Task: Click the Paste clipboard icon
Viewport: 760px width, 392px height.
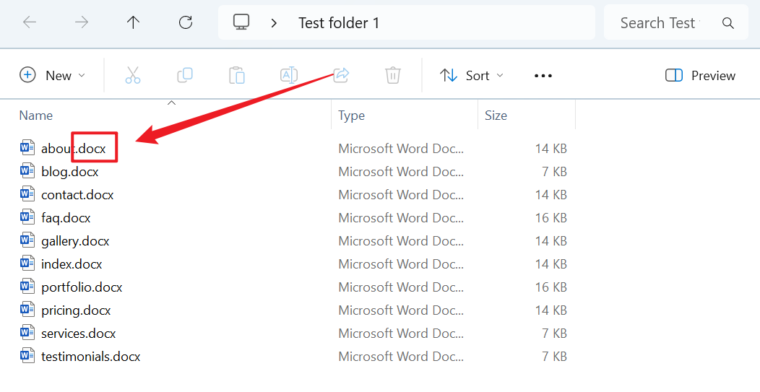Action: [237, 75]
